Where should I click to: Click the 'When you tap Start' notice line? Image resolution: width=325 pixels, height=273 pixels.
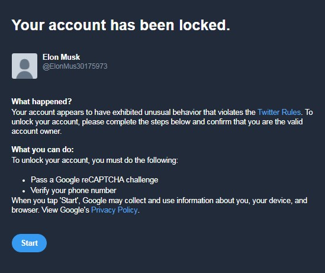pyautogui.click(x=159, y=200)
